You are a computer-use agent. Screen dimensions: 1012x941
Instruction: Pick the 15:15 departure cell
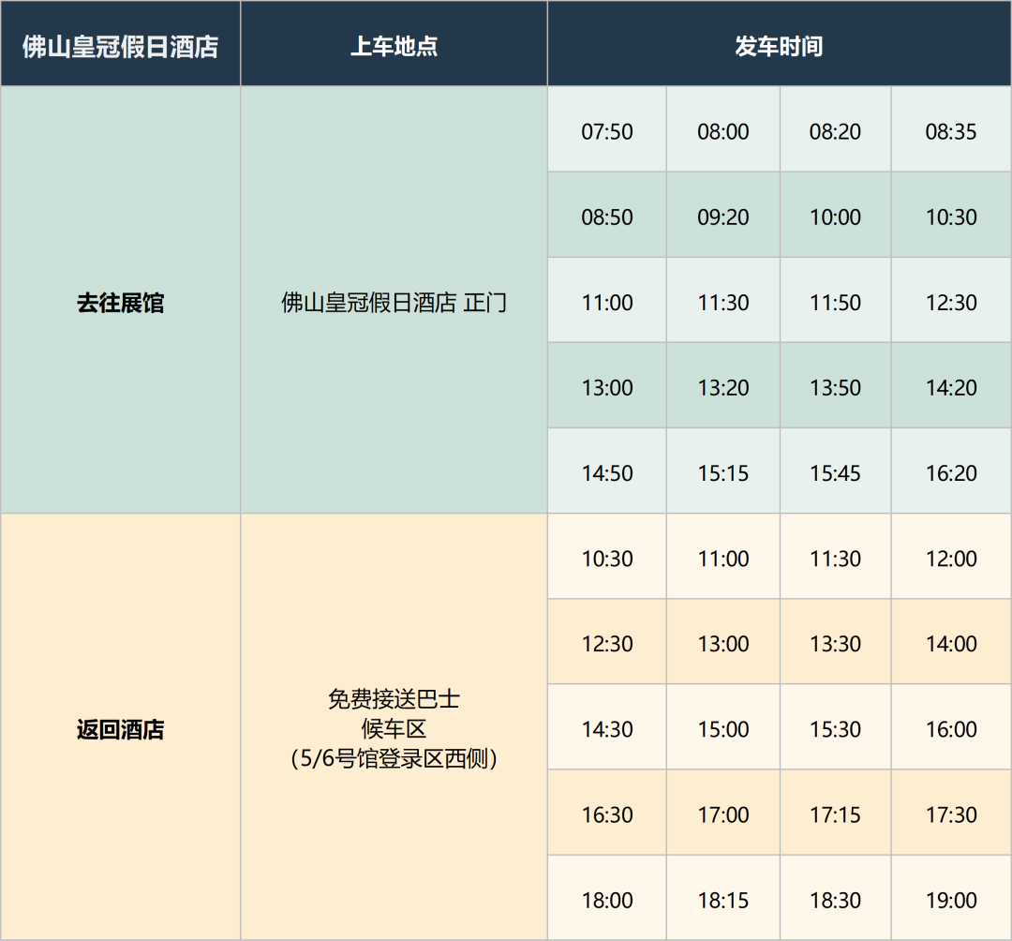pyautogui.click(x=722, y=471)
